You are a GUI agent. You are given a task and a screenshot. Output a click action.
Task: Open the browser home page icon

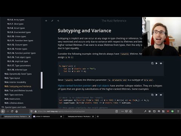pyautogui.click(x=17, y=111)
